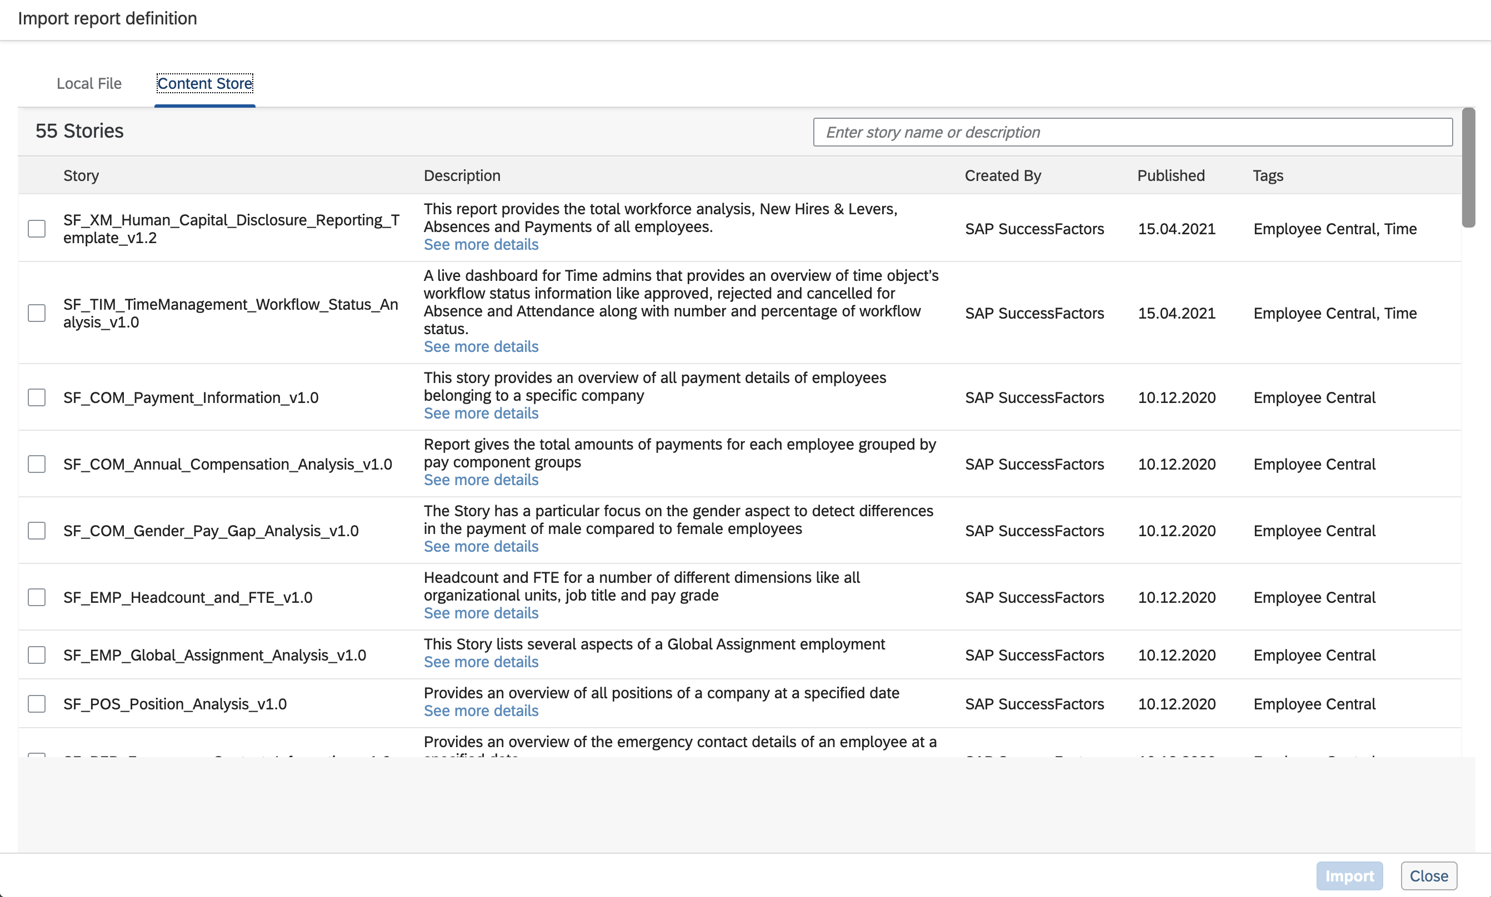The height and width of the screenshot is (897, 1491).
Task: See more details for Gender Pay Gap story
Action: (481, 546)
